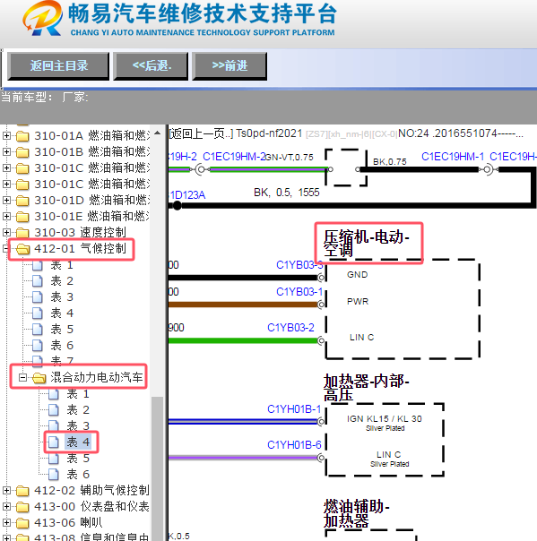This screenshot has height=541, width=537.
Task: Collapse the 混合动力电动汽车 folder
Action: 22,377
